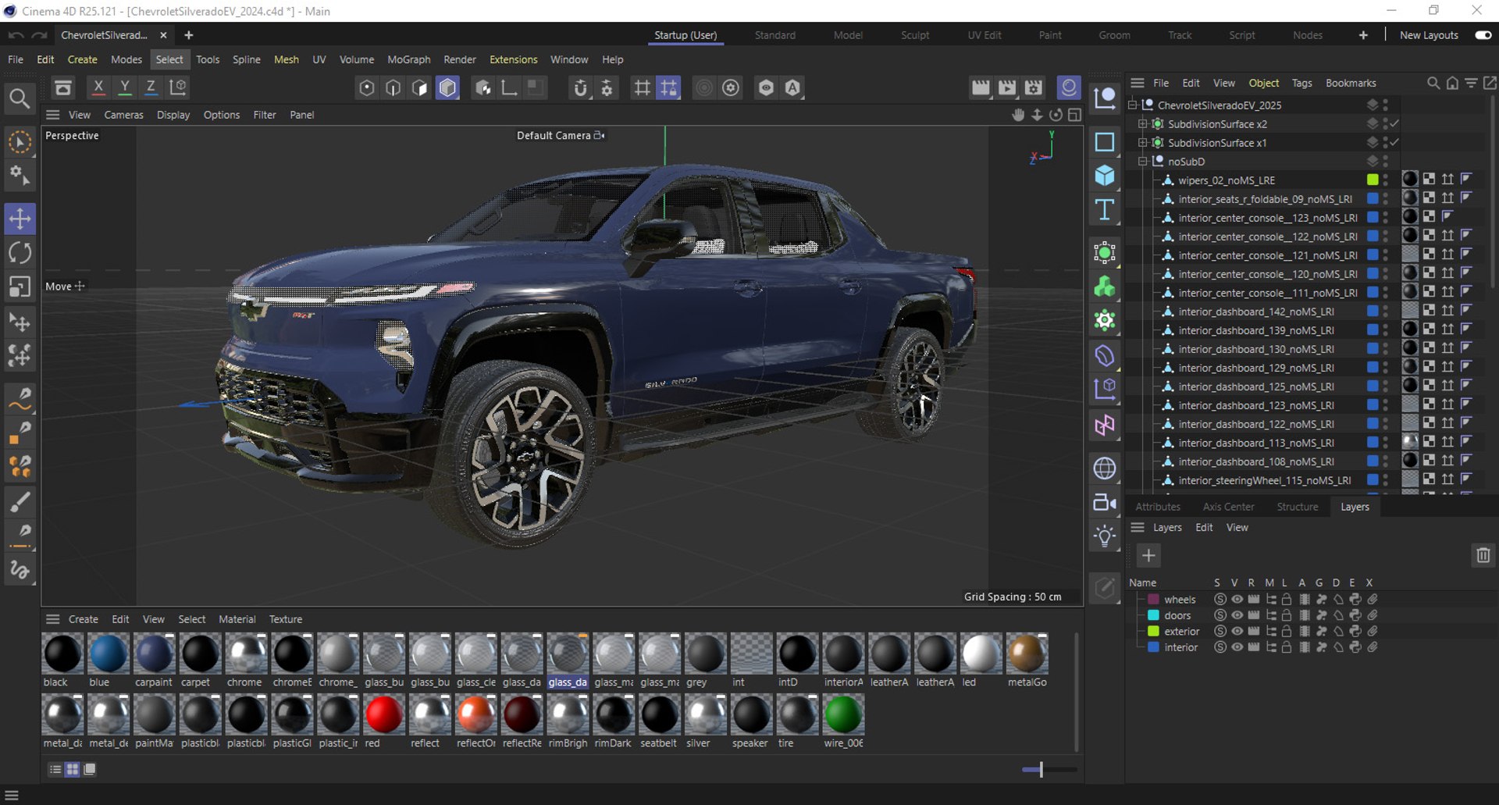Toggle the viewport maximize icon

point(1075,115)
